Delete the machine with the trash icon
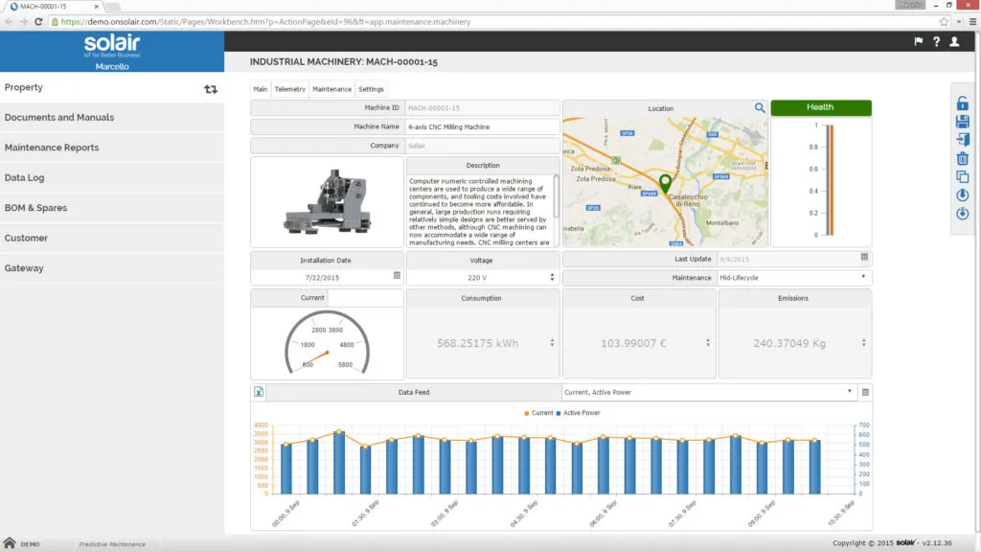This screenshot has height=552, width=981. [x=963, y=158]
